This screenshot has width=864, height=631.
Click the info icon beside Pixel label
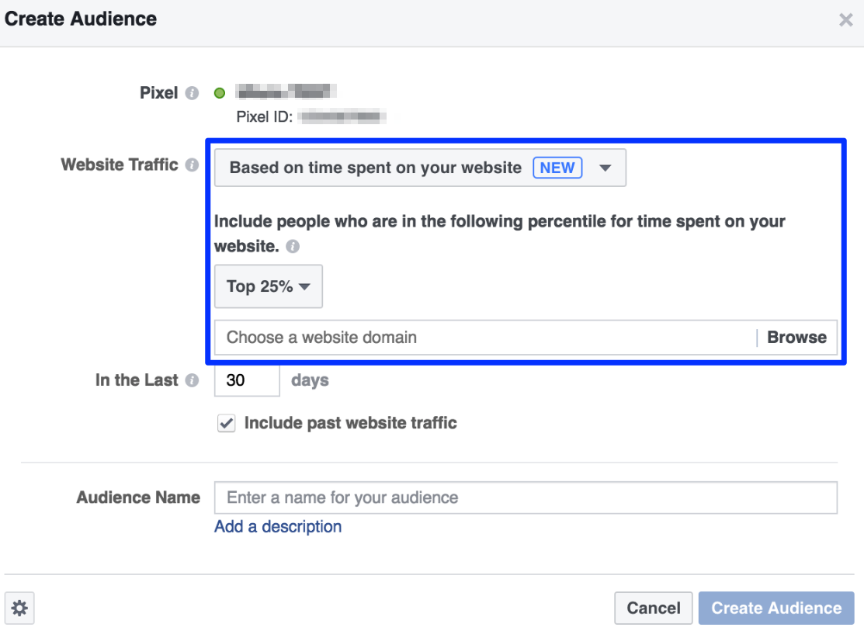(x=192, y=93)
